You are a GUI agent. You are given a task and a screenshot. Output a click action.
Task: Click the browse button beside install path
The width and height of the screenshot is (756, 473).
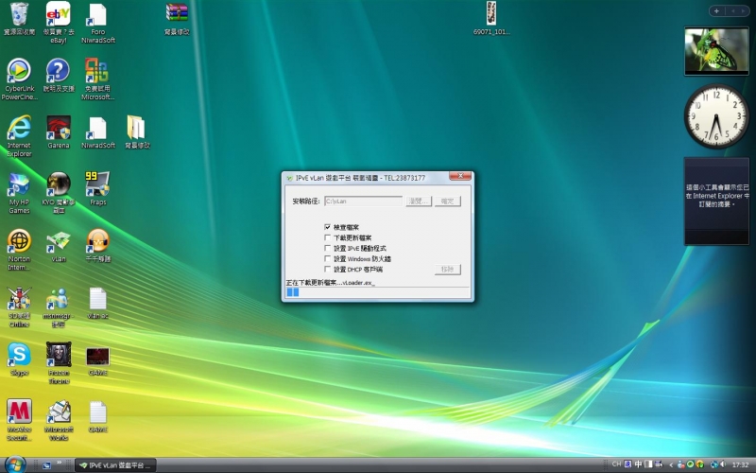pos(419,201)
